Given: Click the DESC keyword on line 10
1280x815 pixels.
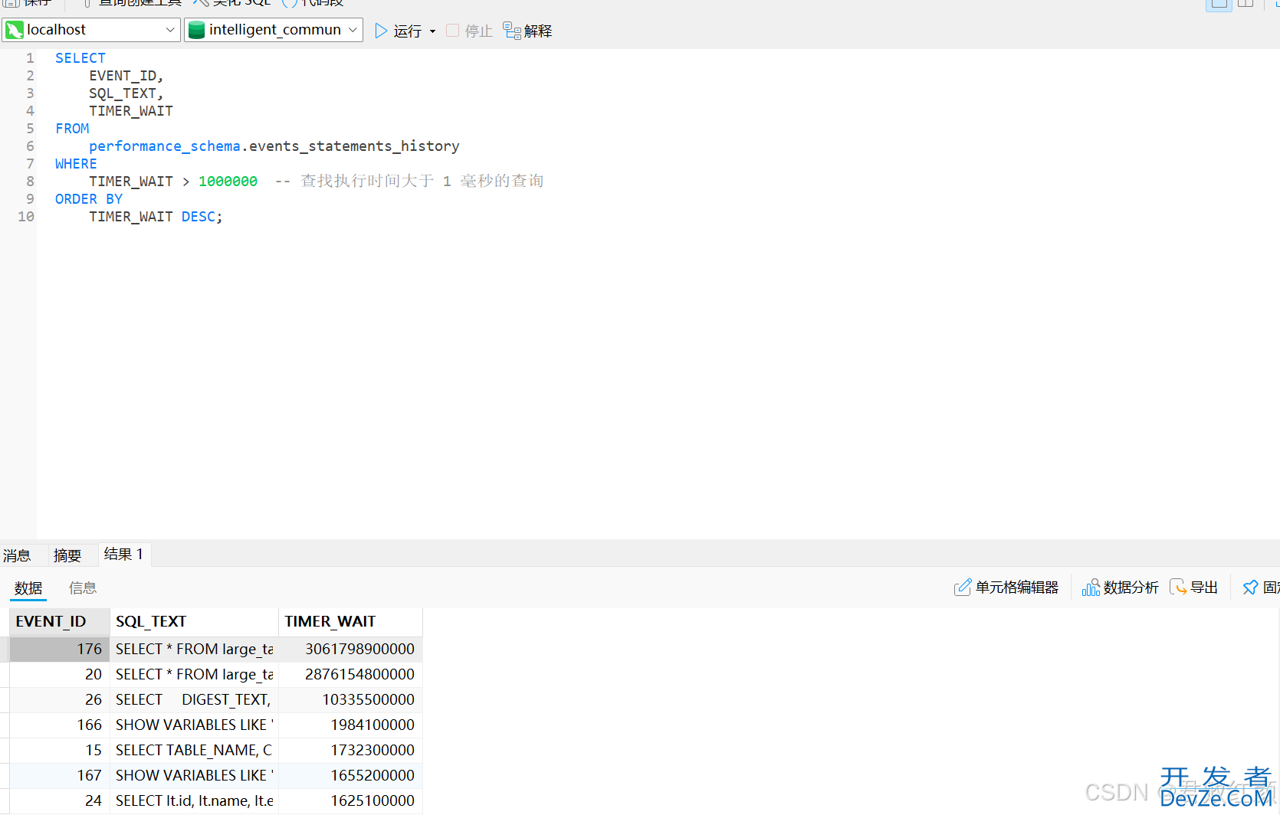Looking at the screenshot, I should click(x=199, y=217).
